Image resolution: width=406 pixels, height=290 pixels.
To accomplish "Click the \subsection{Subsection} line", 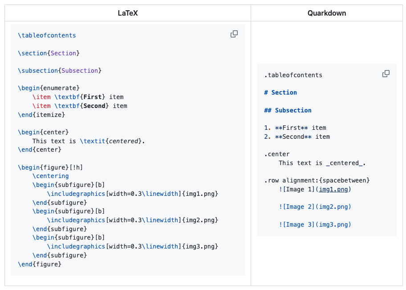I will pos(60,70).
